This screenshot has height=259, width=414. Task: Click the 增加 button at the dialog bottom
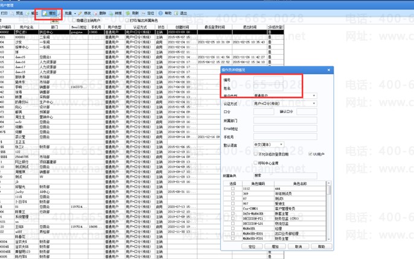tap(275, 246)
